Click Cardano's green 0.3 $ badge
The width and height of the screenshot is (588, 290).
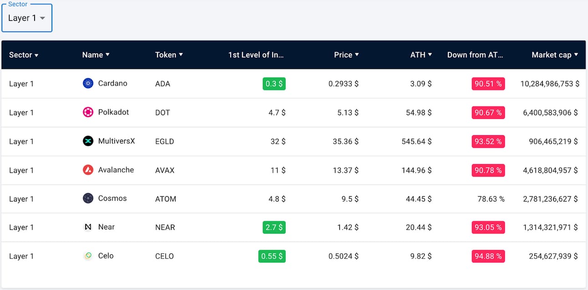[274, 84]
